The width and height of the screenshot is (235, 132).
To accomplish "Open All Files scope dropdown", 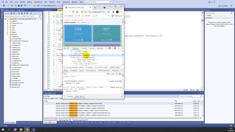I will (x=53, y=96).
